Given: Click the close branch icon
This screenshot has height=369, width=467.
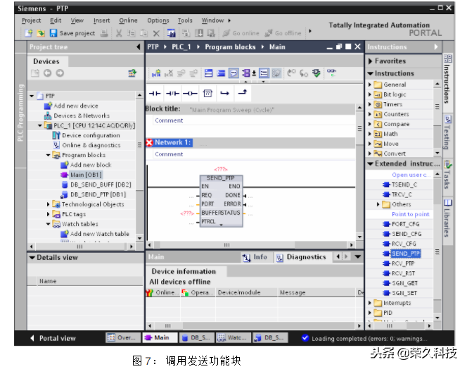Looking at the screenshot, I should (243, 93).
